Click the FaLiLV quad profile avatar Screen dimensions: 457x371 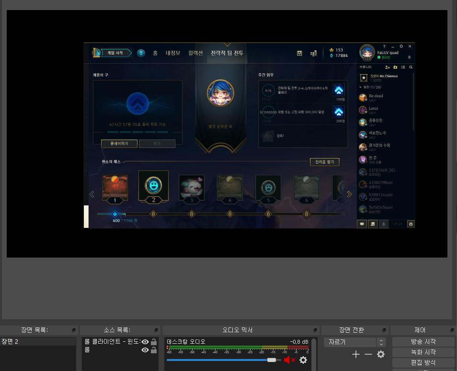(x=367, y=53)
